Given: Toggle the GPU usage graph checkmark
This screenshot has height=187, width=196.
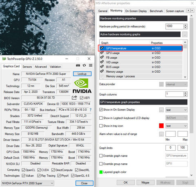Looking at the screenshot, I should click(x=102, y=53).
